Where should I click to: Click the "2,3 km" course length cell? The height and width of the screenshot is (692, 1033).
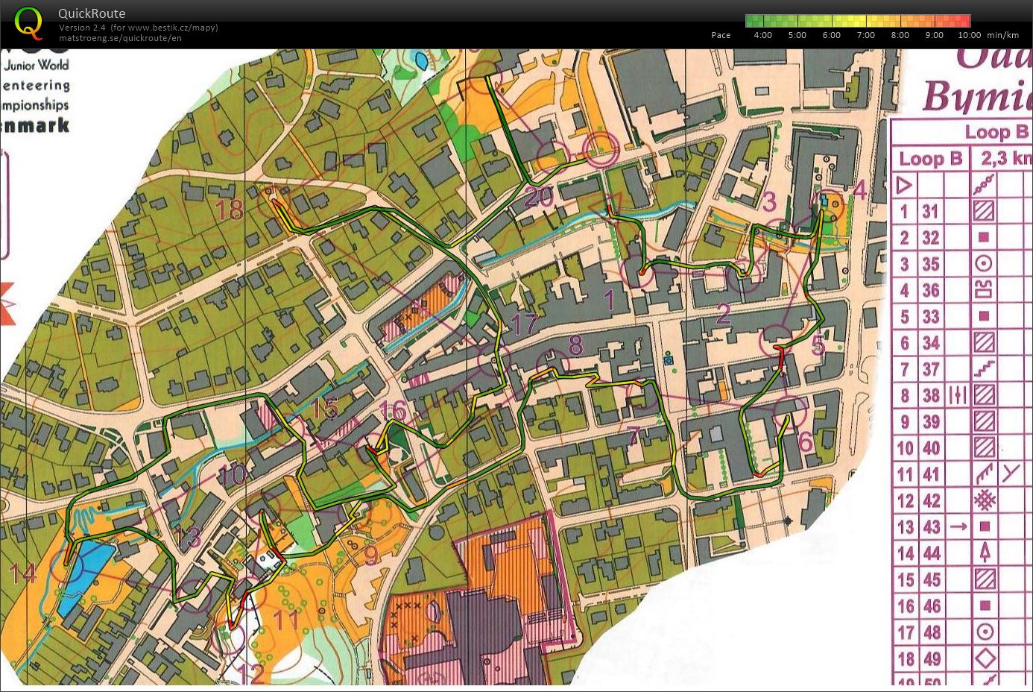[x=1006, y=159]
